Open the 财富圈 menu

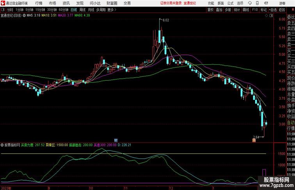coord(112,3)
